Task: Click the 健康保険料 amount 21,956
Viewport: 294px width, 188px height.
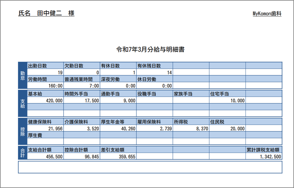Action: [55, 129]
